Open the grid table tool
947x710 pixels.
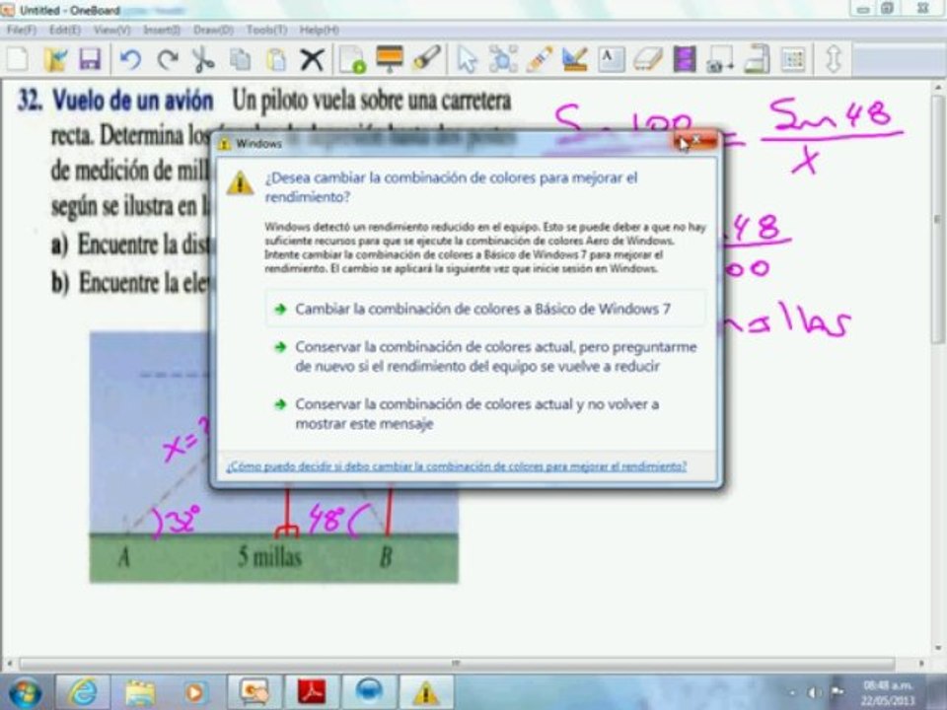793,60
